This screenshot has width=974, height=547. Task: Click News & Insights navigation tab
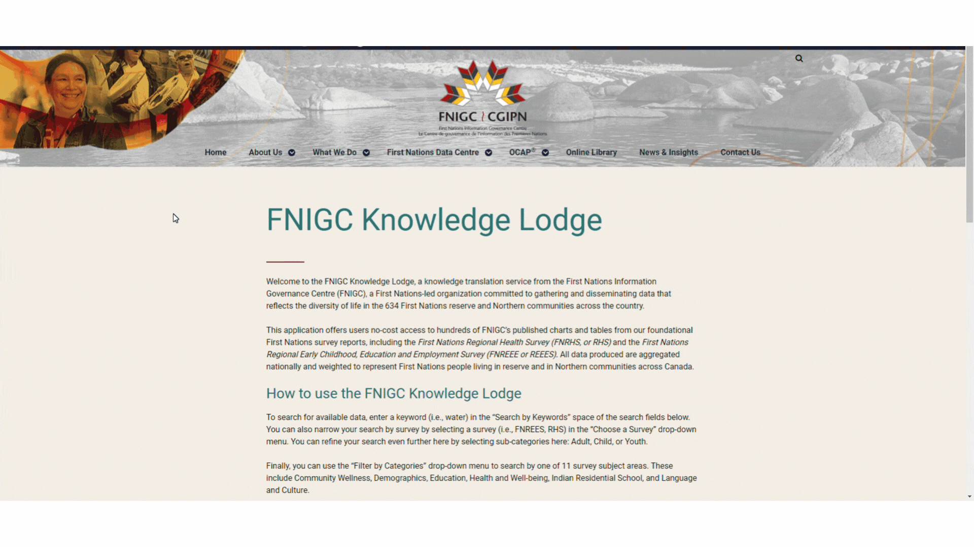[668, 152]
